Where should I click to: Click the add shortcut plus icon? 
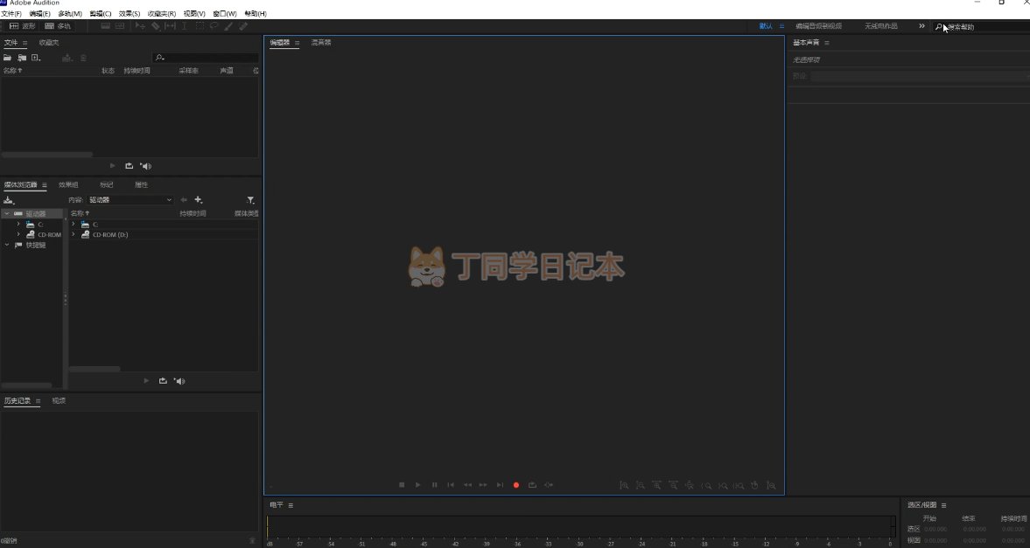coord(199,199)
